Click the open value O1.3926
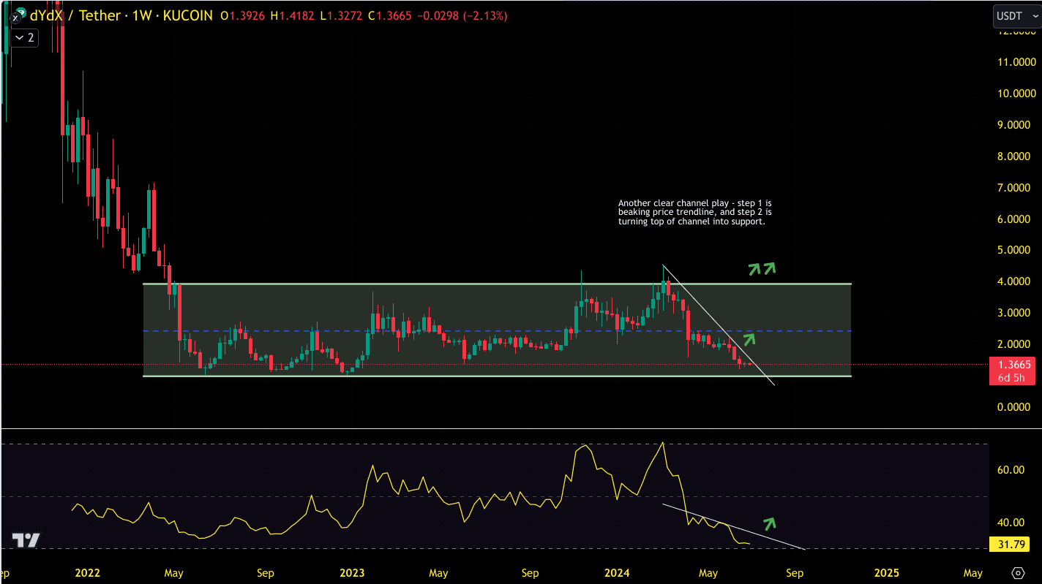 click(x=244, y=15)
